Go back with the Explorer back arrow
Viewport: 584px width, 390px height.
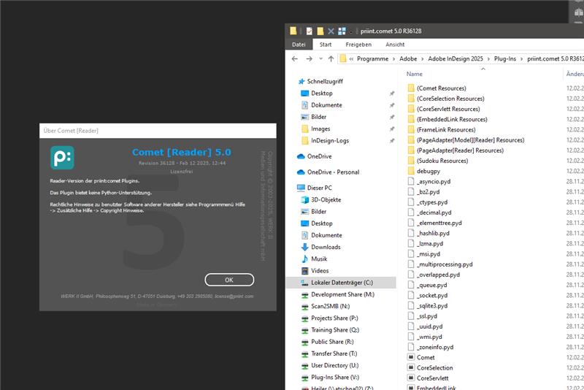click(295, 58)
